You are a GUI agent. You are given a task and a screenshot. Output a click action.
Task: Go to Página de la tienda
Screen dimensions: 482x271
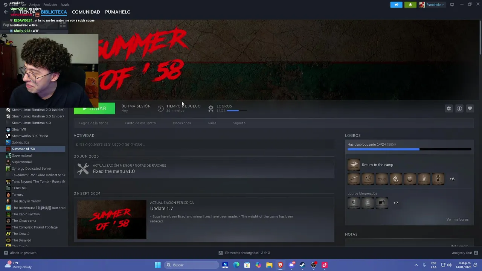point(93,123)
